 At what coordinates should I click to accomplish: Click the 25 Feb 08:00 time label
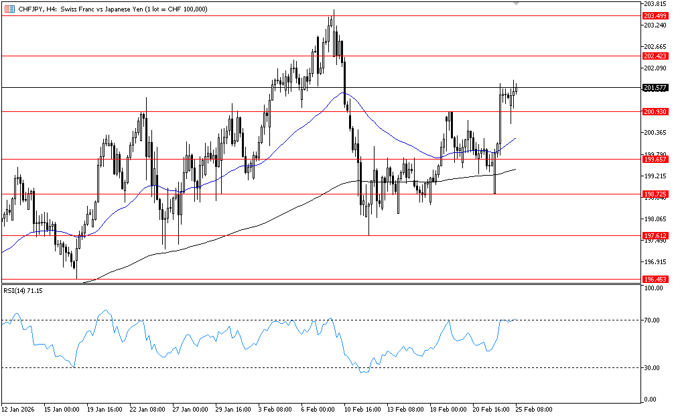click(x=535, y=408)
